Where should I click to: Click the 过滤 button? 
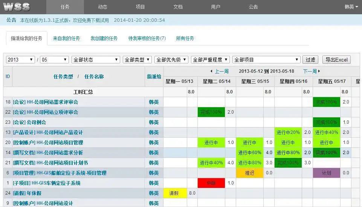[x=310, y=60]
